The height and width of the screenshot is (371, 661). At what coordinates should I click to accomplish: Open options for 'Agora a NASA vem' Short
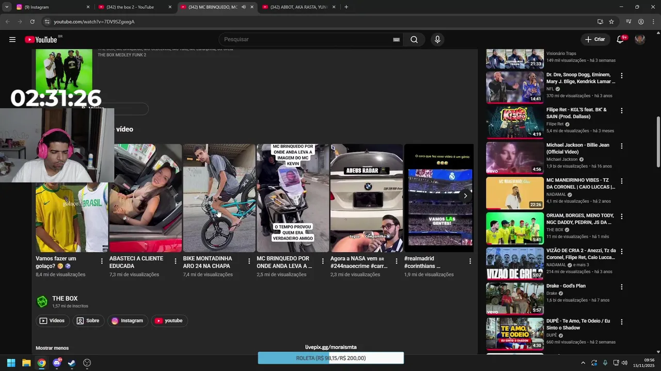tap(396, 262)
